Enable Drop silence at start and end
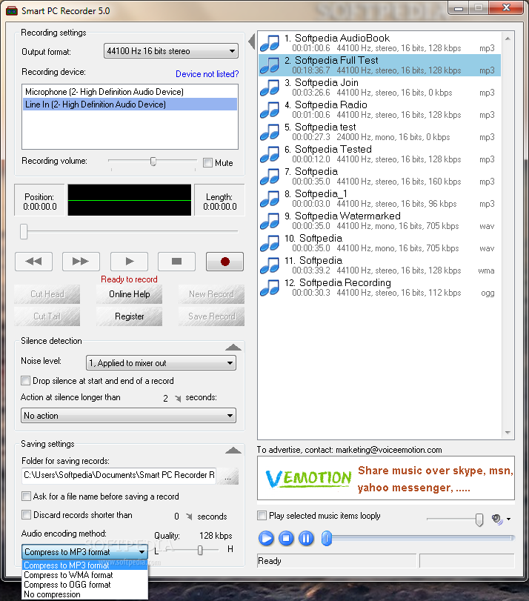529x601 pixels. click(x=26, y=381)
